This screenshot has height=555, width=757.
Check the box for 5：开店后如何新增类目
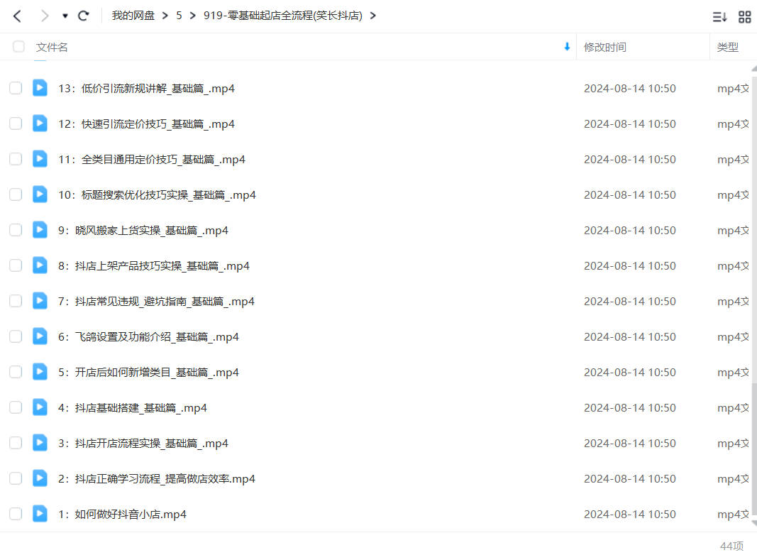[x=16, y=372]
